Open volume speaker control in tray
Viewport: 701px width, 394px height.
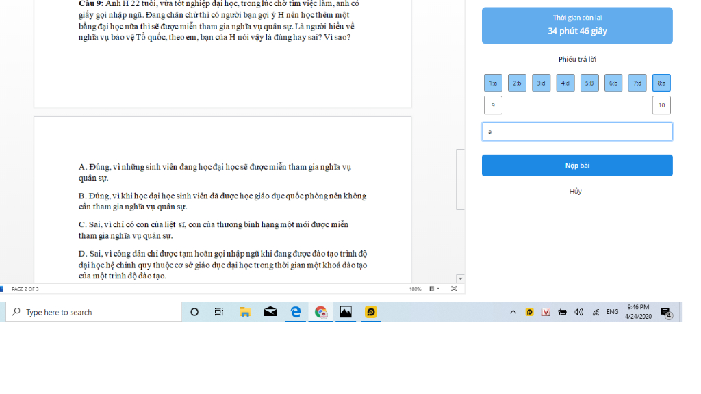[578, 312]
